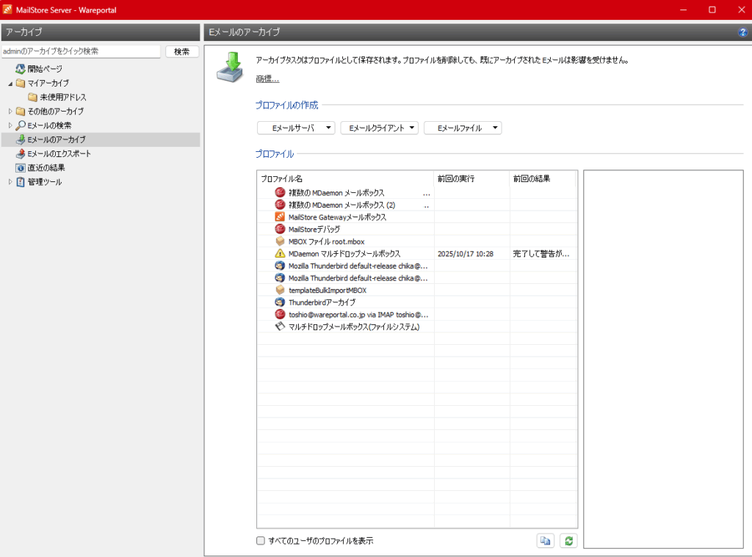Open the Eメールクライアント dropdown
Screen dimensions: 752x557
(379, 128)
